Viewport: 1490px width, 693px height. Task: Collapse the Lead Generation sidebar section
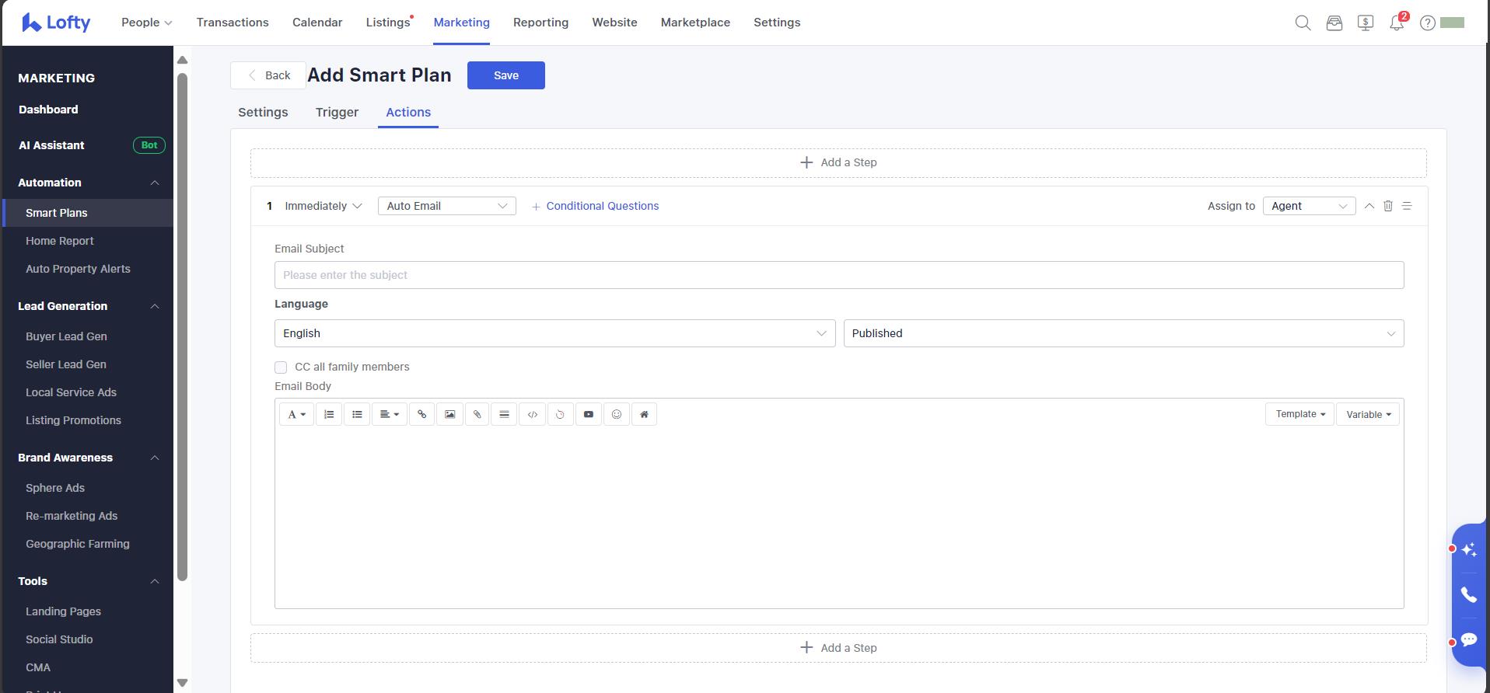(x=155, y=306)
